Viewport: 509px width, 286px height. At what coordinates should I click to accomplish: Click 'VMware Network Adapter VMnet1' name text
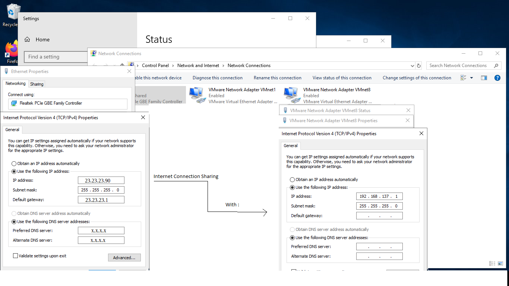point(242,90)
